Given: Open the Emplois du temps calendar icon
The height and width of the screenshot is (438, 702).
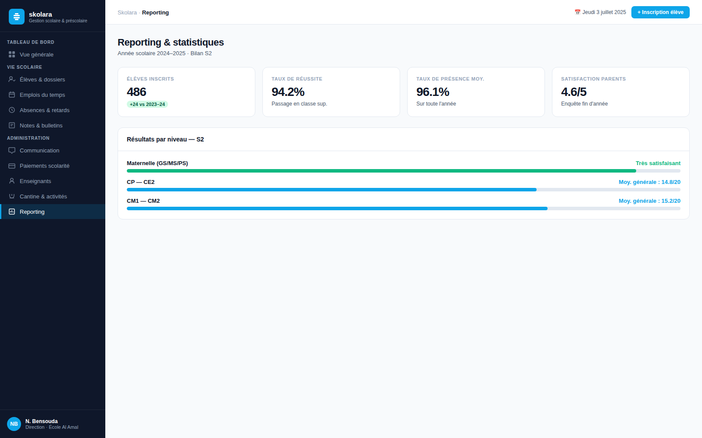Looking at the screenshot, I should 12,95.
